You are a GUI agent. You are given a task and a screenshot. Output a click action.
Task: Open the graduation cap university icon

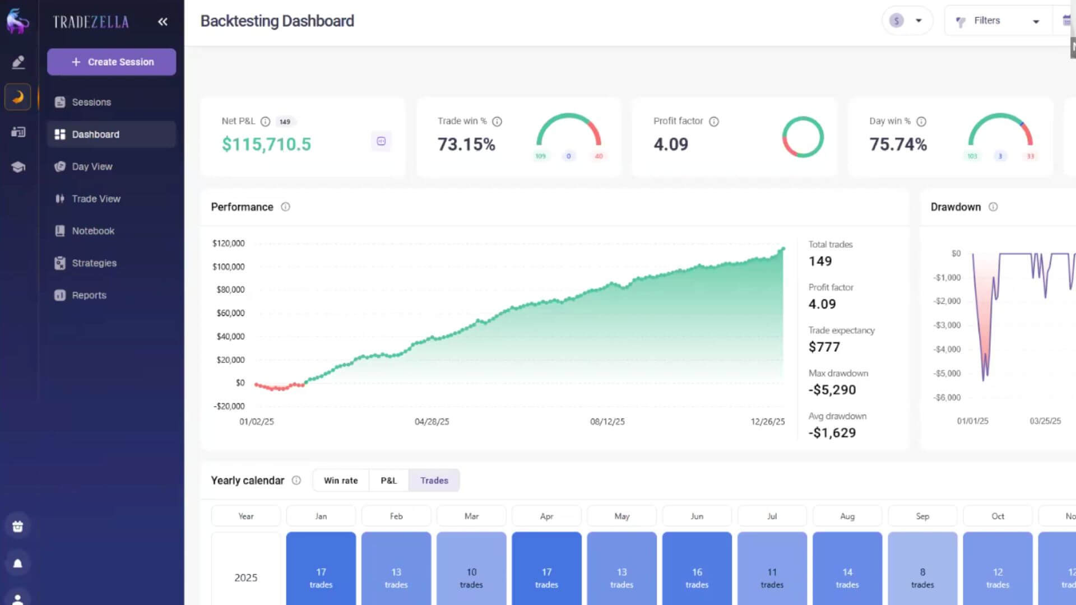click(18, 167)
